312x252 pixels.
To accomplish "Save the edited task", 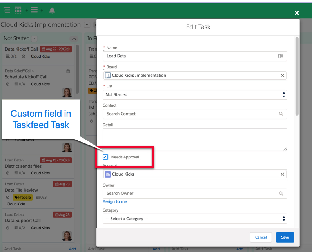I will (285, 237).
